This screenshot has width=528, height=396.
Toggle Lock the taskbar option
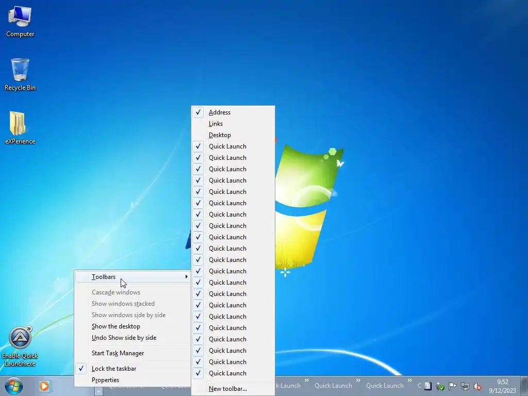pyautogui.click(x=132, y=369)
